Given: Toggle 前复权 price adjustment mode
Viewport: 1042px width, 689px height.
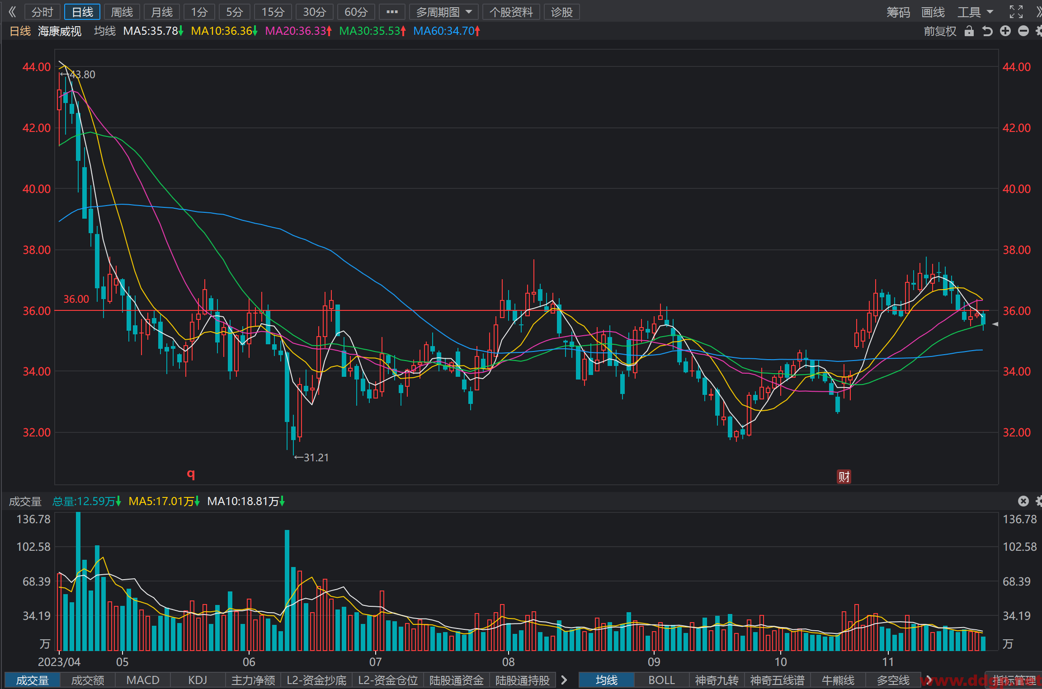Looking at the screenshot, I should 940,31.
